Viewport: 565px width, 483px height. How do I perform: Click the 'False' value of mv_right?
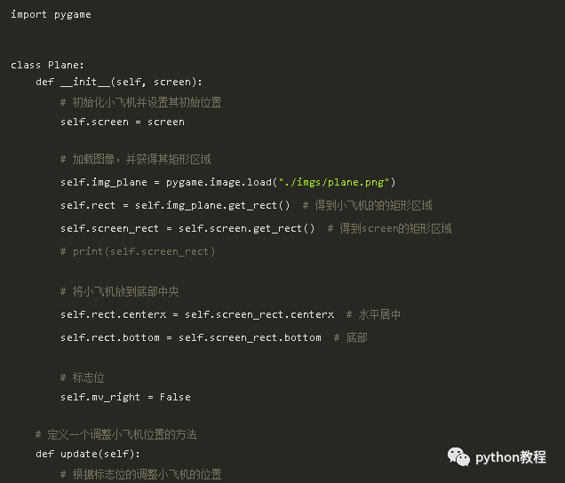pyautogui.click(x=175, y=397)
